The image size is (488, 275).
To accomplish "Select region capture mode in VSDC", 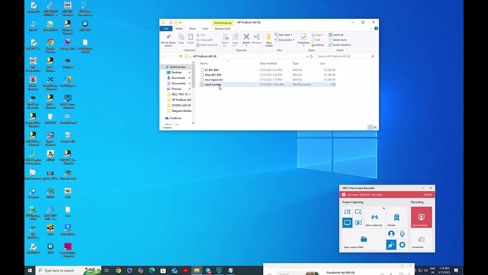I will pyautogui.click(x=358, y=212).
